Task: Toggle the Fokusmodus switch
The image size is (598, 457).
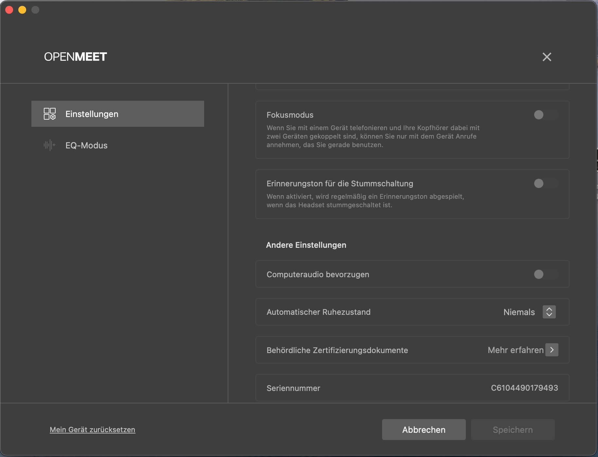Action: 546,115
